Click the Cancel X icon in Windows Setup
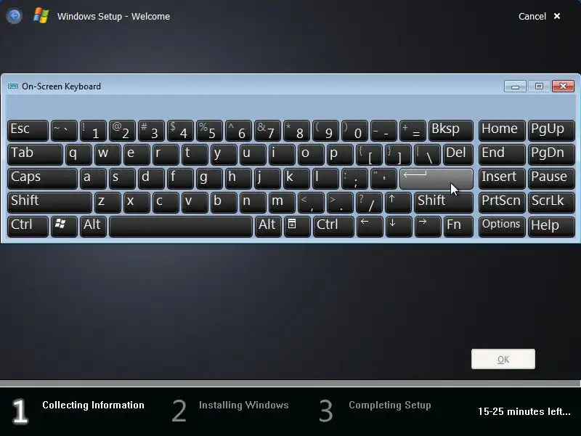The height and width of the screenshot is (436, 581). coord(556,16)
